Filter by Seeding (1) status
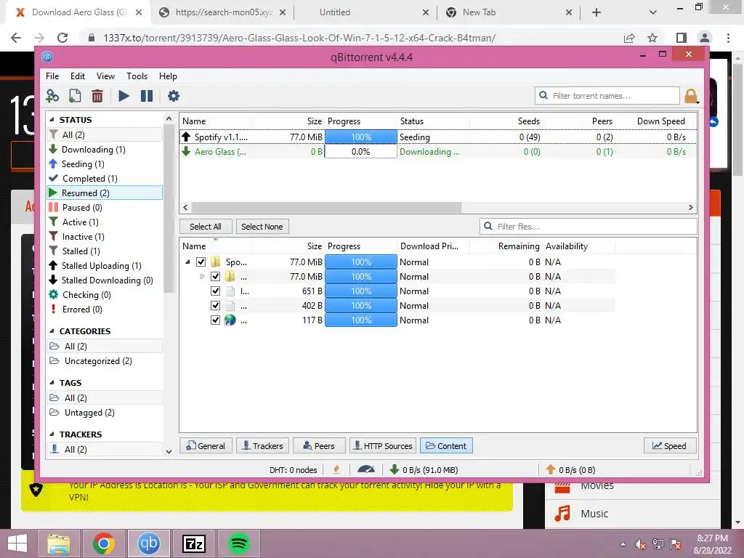 [83, 164]
